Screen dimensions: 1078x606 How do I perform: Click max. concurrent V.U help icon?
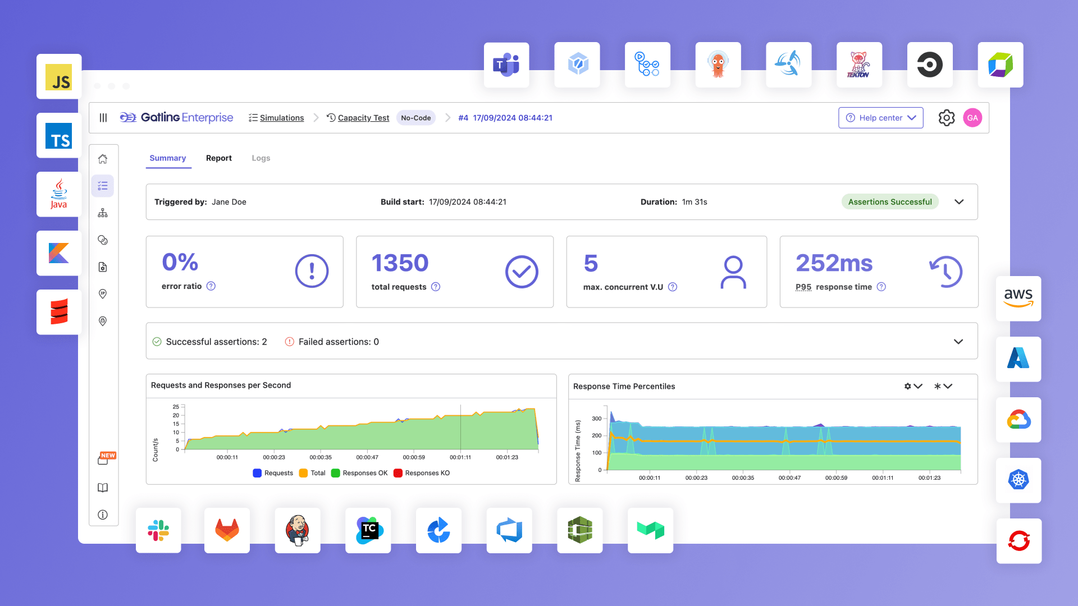[673, 287]
